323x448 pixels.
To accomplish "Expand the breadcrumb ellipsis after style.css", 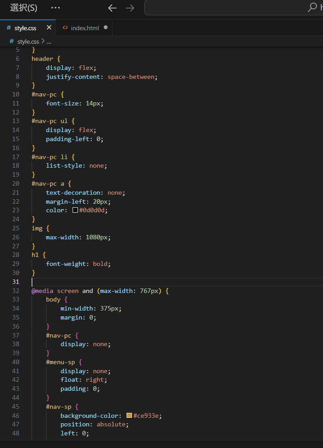I will (x=49, y=41).
